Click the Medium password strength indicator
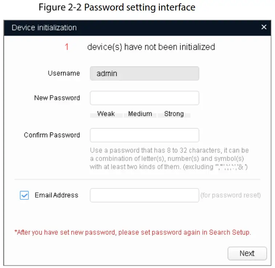Viewport: 275px width, 268px height. (140, 114)
